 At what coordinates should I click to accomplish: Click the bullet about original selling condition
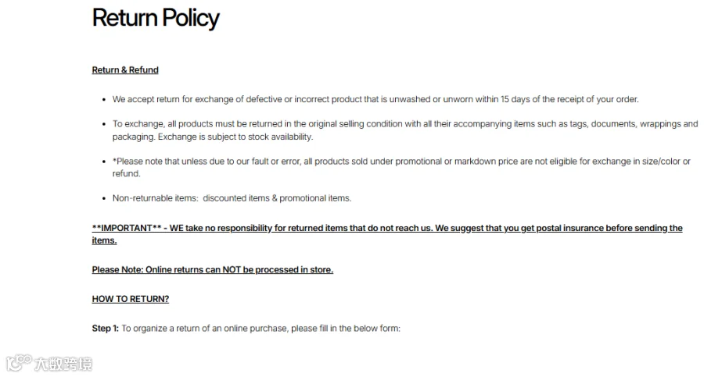click(x=405, y=130)
